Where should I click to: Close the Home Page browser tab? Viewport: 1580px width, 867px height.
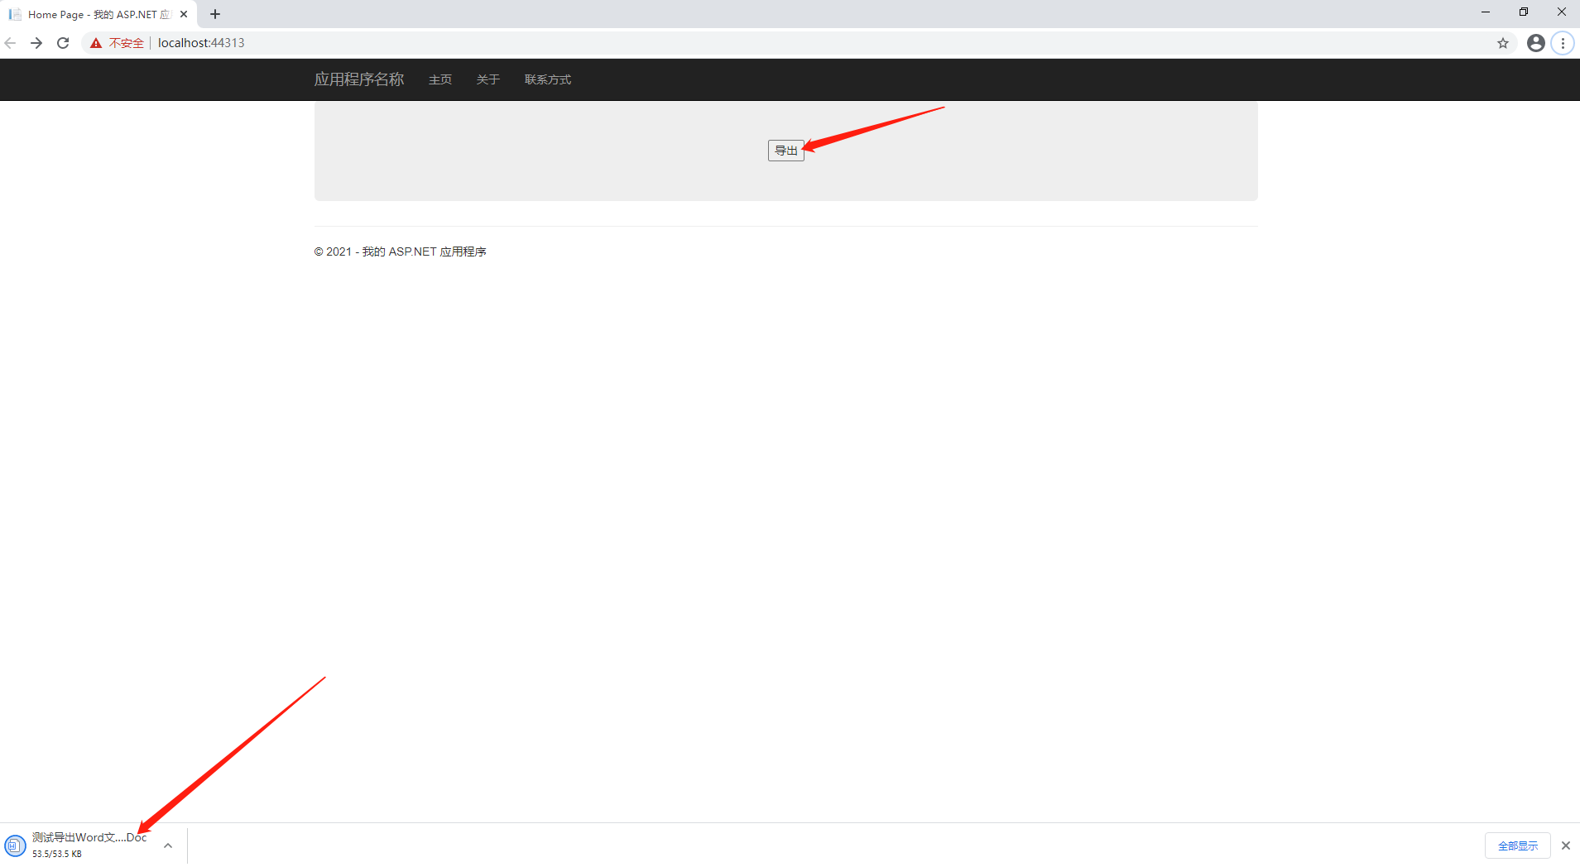pyautogui.click(x=184, y=14)
